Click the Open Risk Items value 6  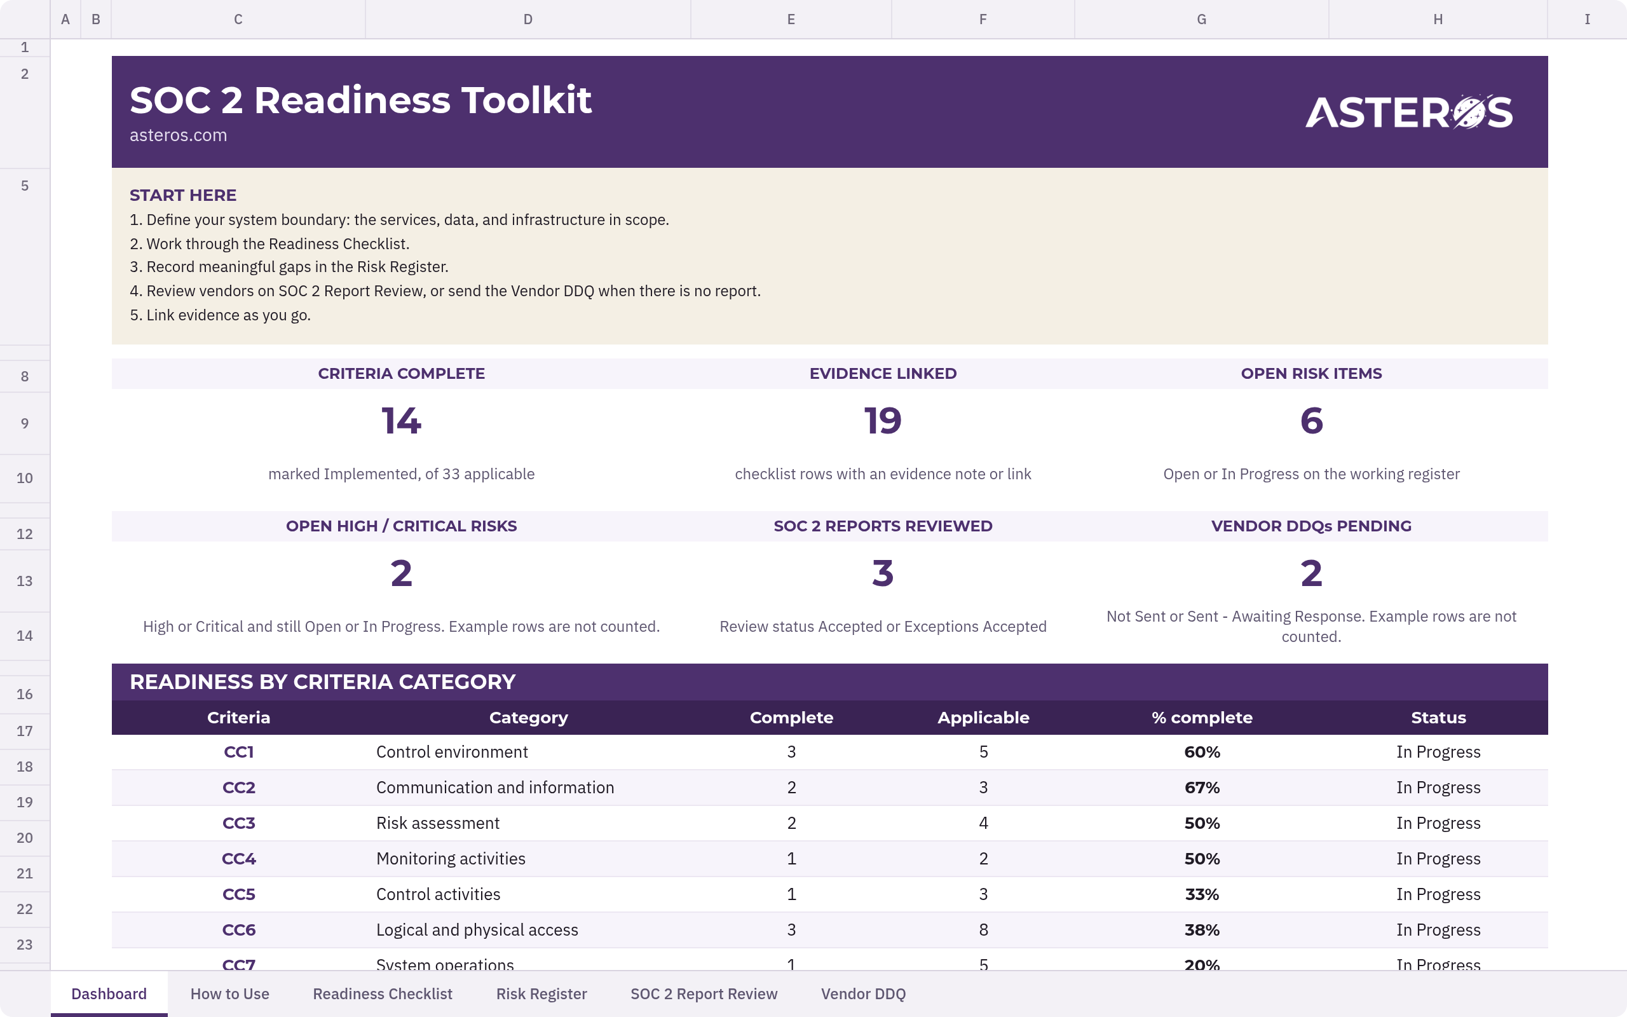[1311, 421]
